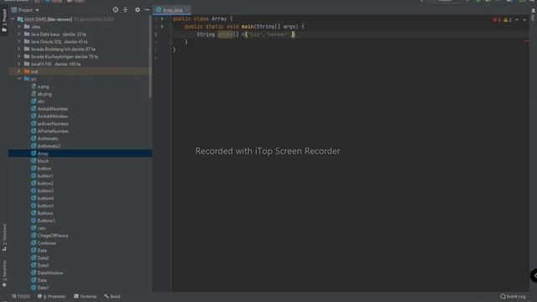
Task: Click the code fold marker on line 4
Action: click(171, 42)
